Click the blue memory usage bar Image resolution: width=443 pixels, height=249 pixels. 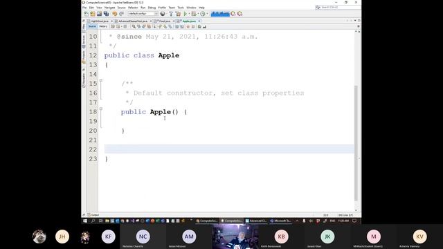[x=220, y=14]
